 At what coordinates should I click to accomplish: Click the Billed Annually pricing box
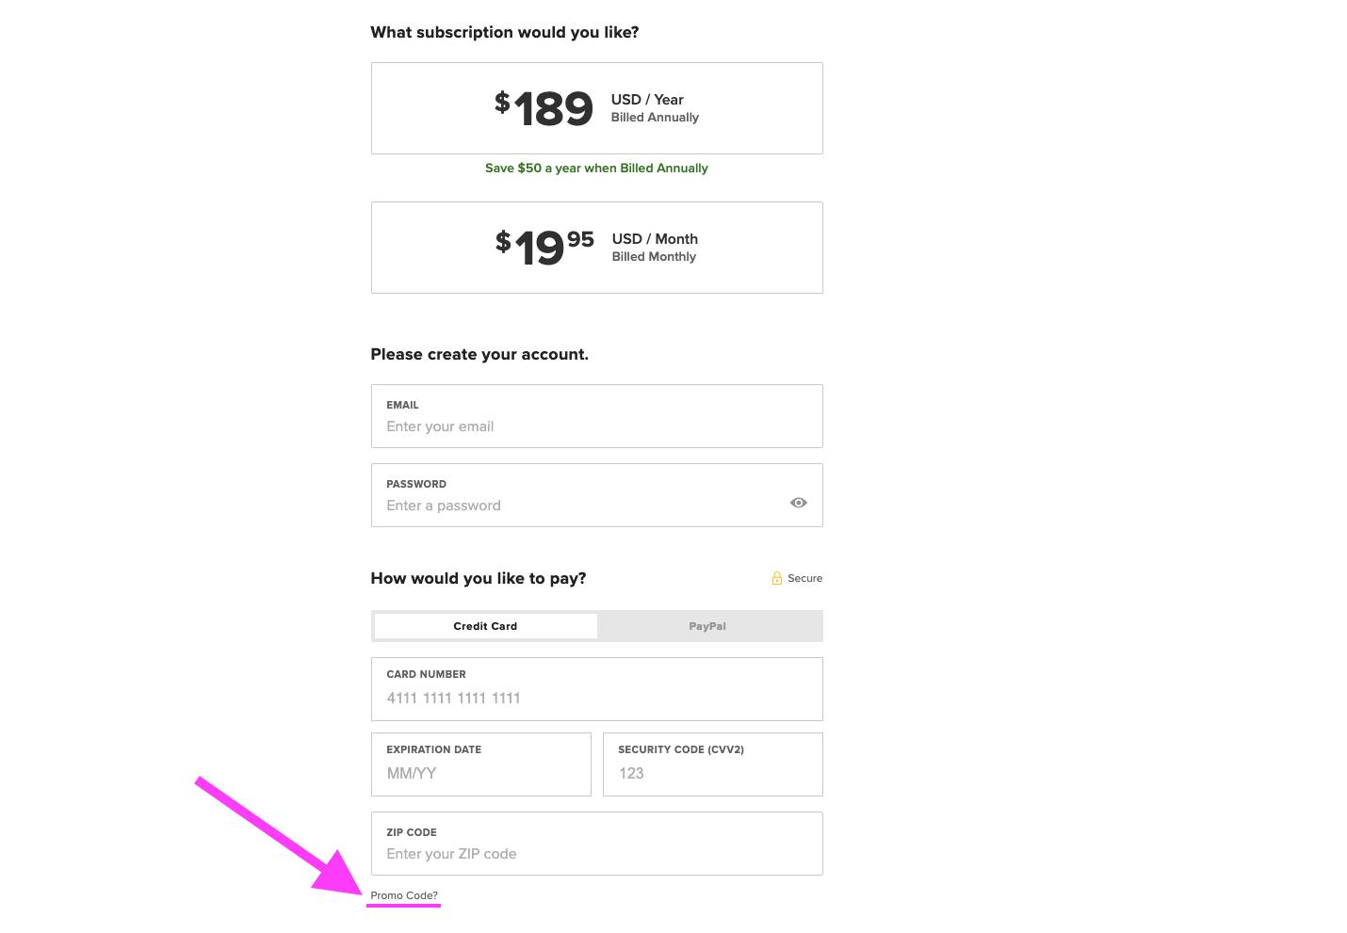596,107
